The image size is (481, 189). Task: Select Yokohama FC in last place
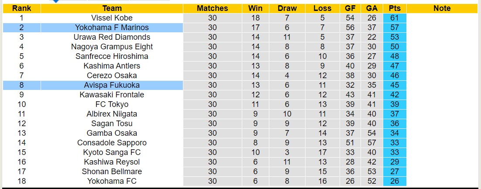112,181
